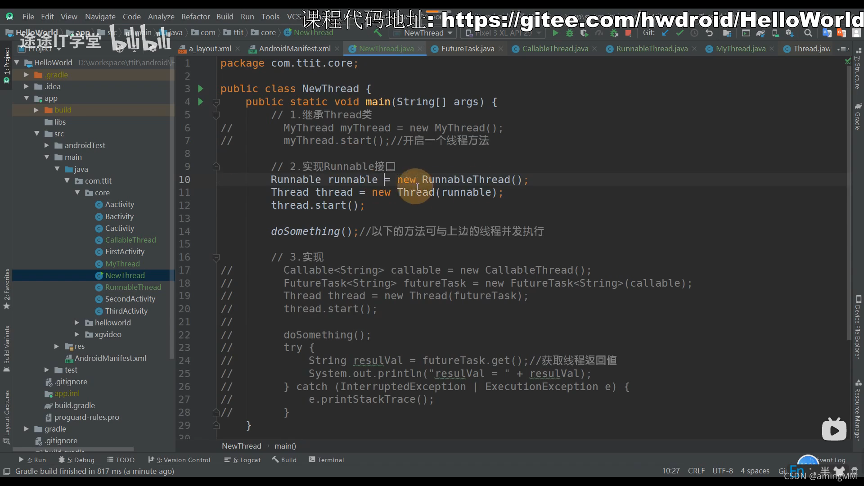Close the CallableThread.java tab
864x486 pixels.
coord(594,49)
